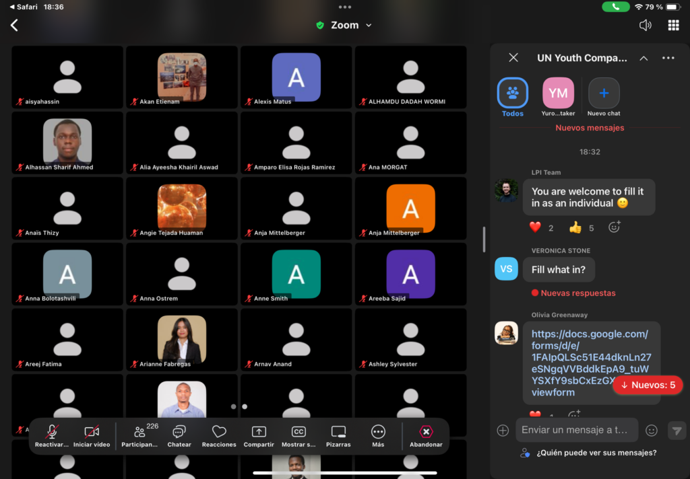The width and height of the screenshot is (690, 479).
Task: Open the Google Forms link in chat
Action: [x=590, y=363]
